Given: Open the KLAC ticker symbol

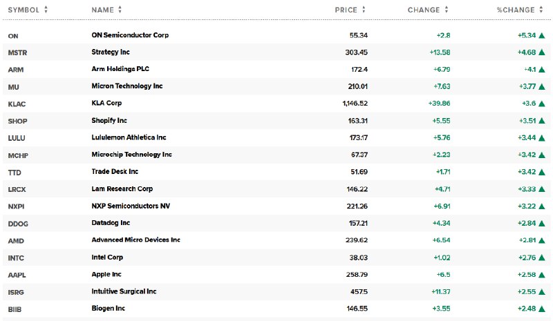Looking at the screenshot, I should pyautogui.click(x=17, y=104).
